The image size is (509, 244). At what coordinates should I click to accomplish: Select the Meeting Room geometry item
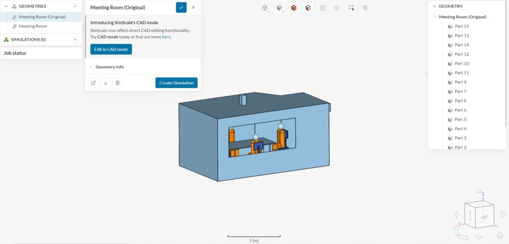click(41, 26)
